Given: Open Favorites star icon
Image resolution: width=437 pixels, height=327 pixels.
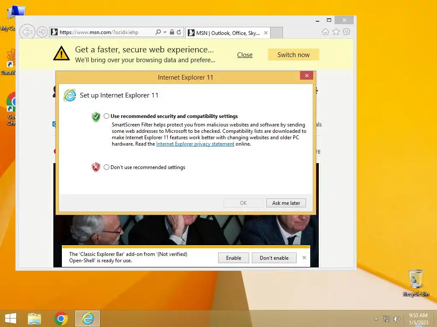Looking at the screenshot, I should [336, 32].
